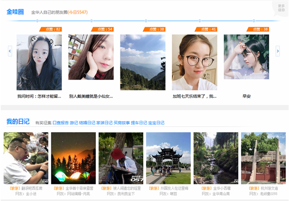Open the 更多信息 corner button
The height and width of the screenshot is (201, 289).
click(281, 8)
